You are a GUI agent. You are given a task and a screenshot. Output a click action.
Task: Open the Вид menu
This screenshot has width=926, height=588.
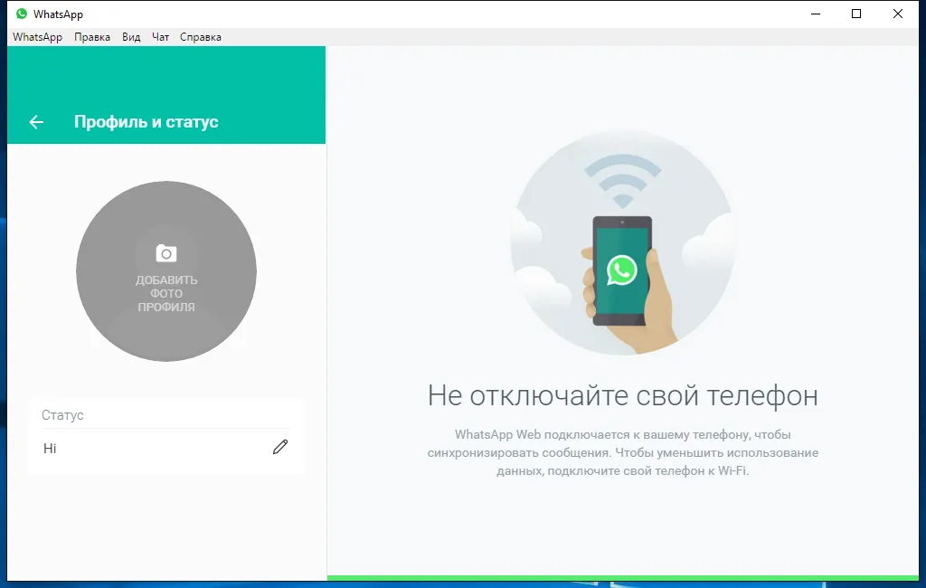click(x=131, y=37)
